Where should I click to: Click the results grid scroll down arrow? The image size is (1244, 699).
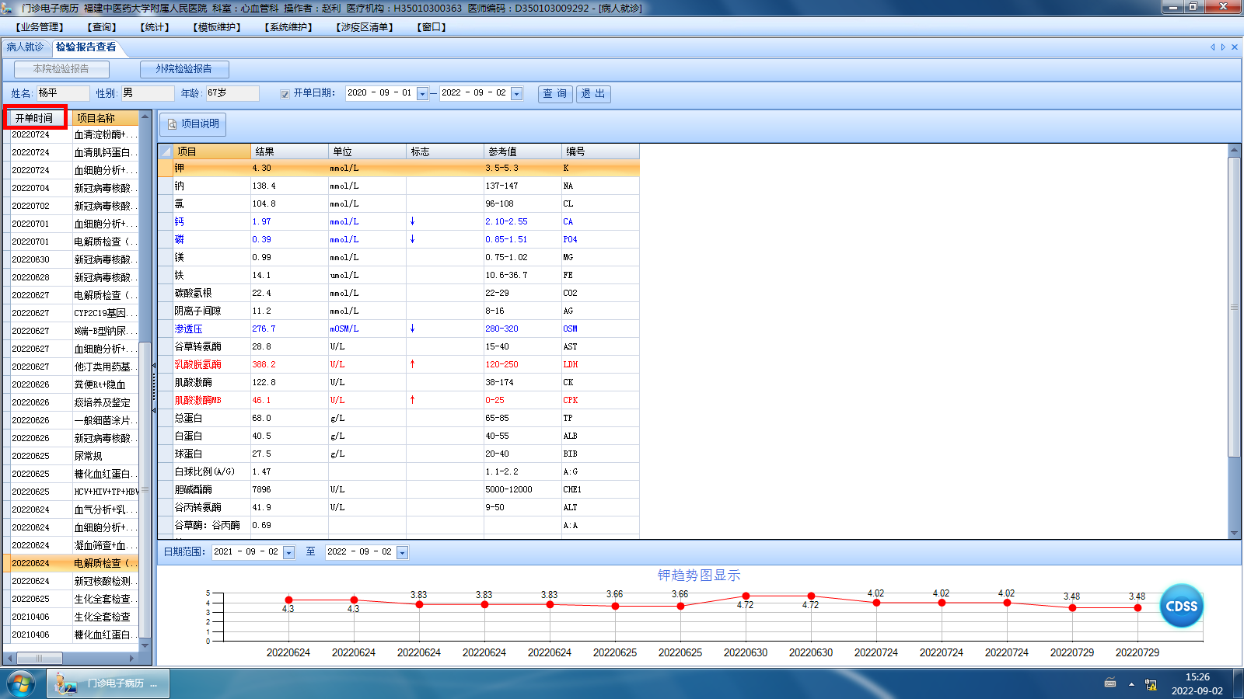(x=1234, y=534)
